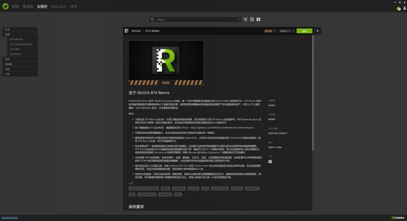Click the 关于 NVIDIA RTX Remix heading
The height and width of the screenshot is (221, 407).
[149, 93]
